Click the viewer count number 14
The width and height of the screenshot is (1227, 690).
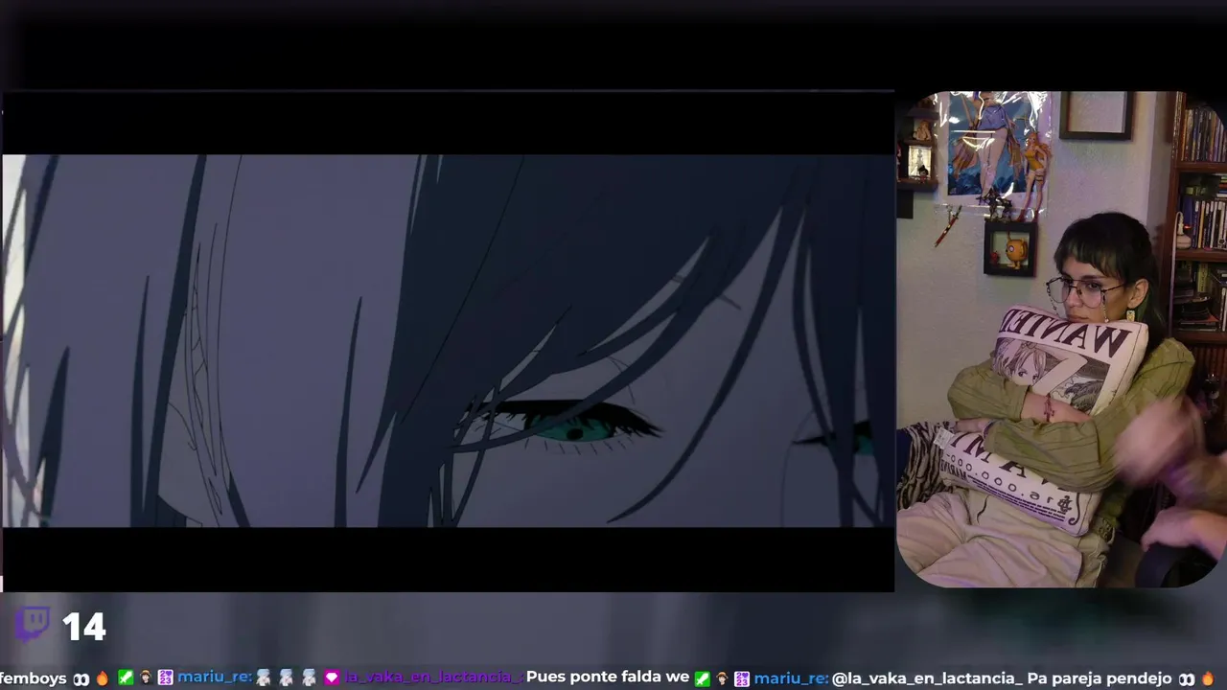pyautogui.click(x=83, y=628)
